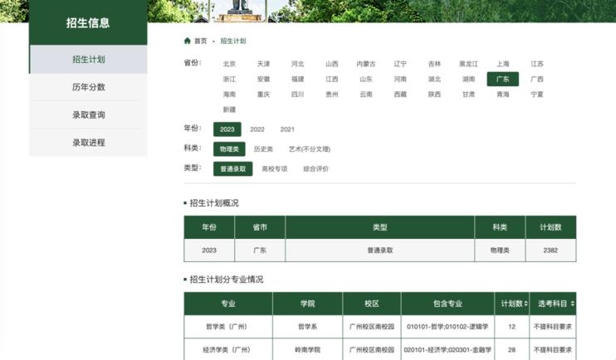The height and width of the screenshot is (360, 616).
Task: Select 北京 province filter
Action: pos(229,64)
